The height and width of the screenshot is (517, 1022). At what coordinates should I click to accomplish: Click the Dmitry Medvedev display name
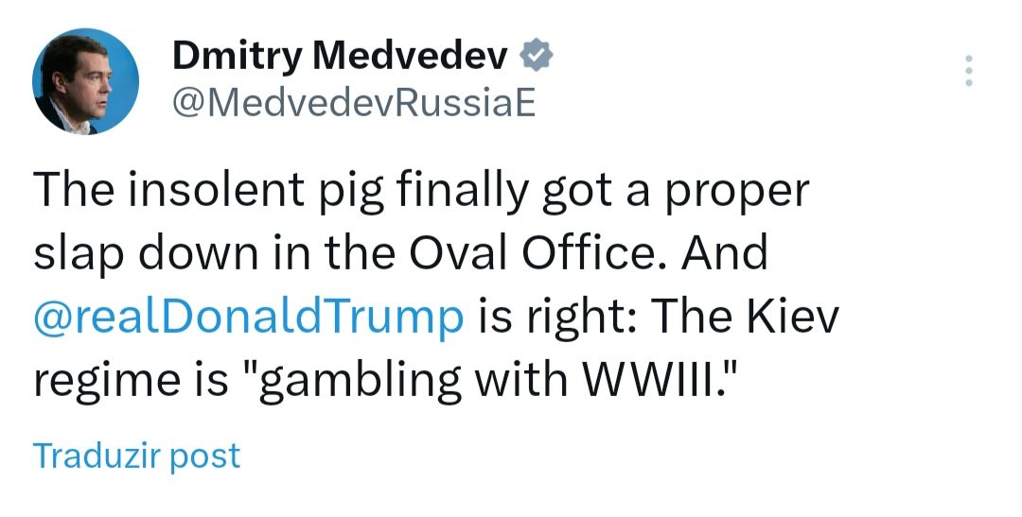point(341,58)
